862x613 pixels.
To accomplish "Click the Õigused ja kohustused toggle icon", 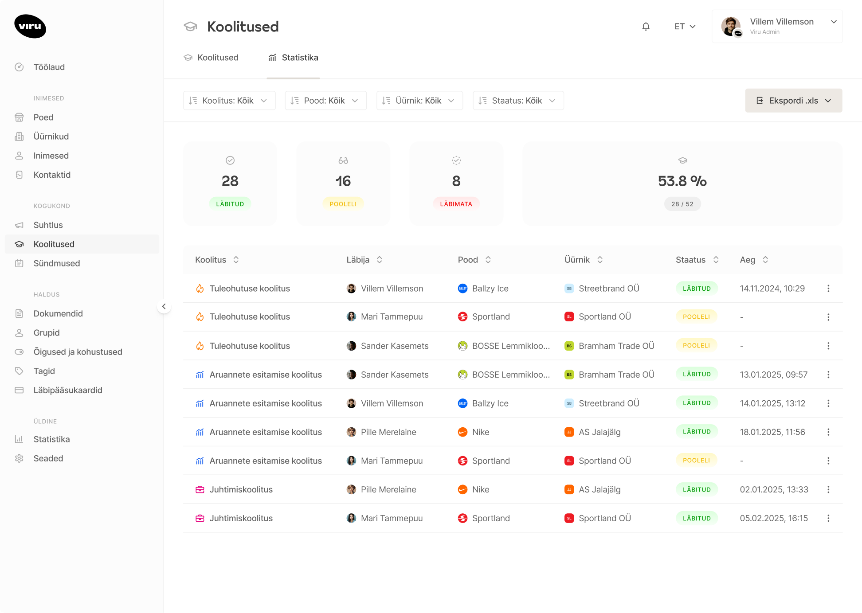I will pyautogui.click(x=19, y=352).
